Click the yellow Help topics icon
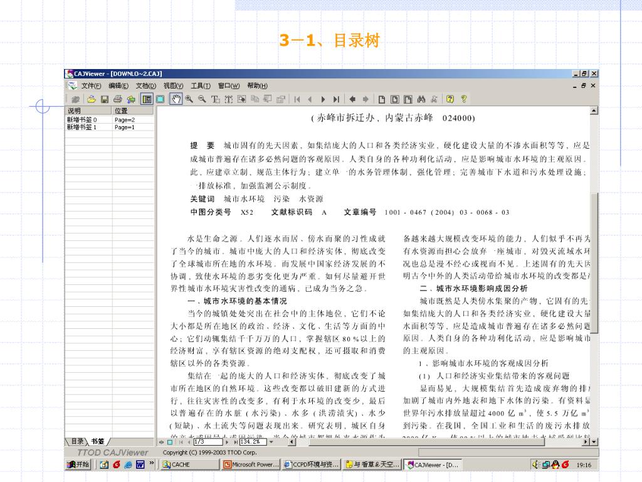Screen dimensions: 642x482 (x=450, y=99)
